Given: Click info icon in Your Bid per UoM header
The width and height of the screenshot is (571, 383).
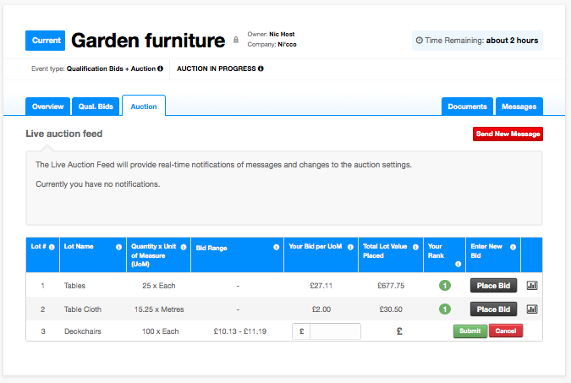Looking at the screenshot, I should (x=350, y=247).
